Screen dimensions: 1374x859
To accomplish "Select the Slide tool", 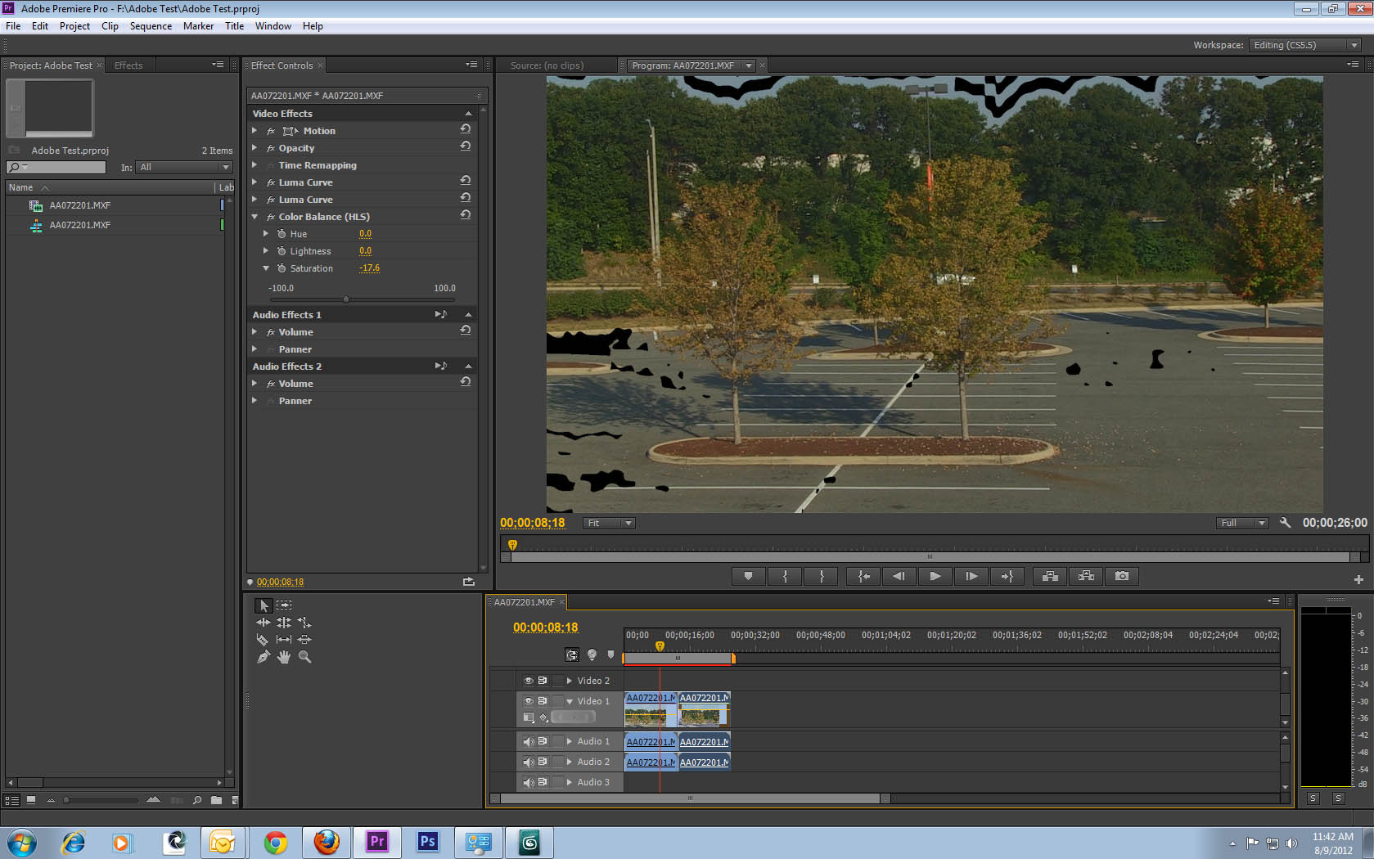I will [304, 640].
